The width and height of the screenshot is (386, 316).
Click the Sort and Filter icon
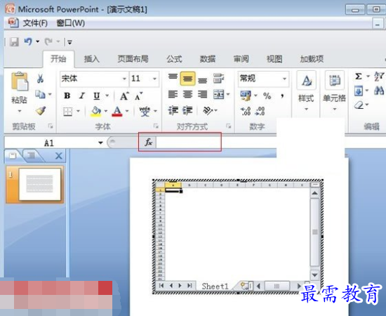[x=379, y=76]
